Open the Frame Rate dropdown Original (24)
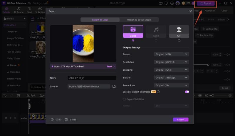This screenshot has height=136, width=235. [171, 85]
